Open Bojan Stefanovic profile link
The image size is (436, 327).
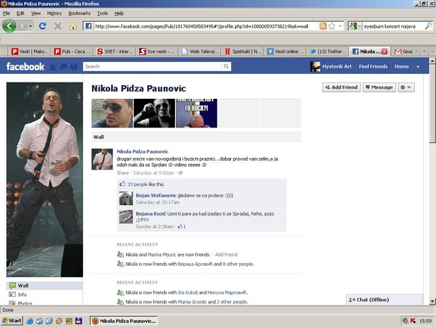[156, 196]
